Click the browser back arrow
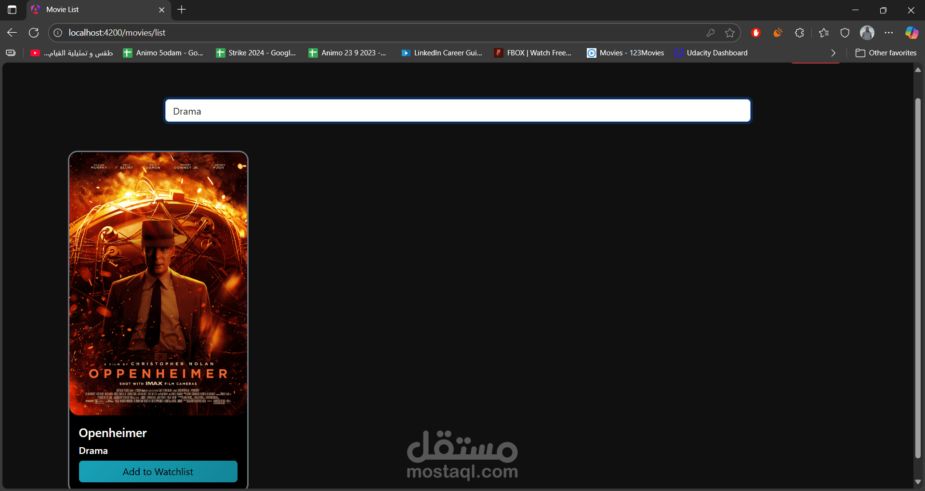Image resolution: width=925 pixels, height=491 pixels. pyautogui.click(x=12, y=33)
